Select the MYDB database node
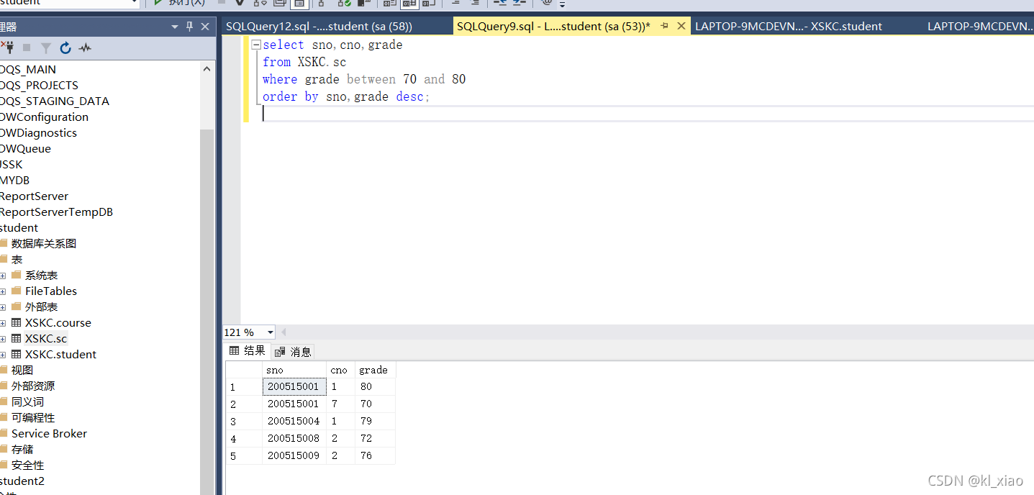The height and width of the screenshot is (495, 1034). point(14,181)
